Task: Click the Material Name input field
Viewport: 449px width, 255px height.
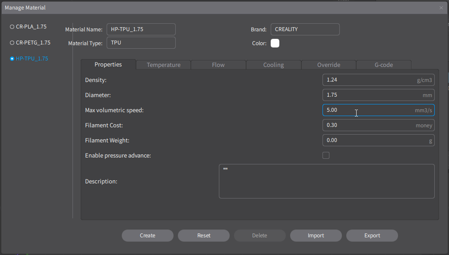Action: pyautogui.click(x=141, y=29)
